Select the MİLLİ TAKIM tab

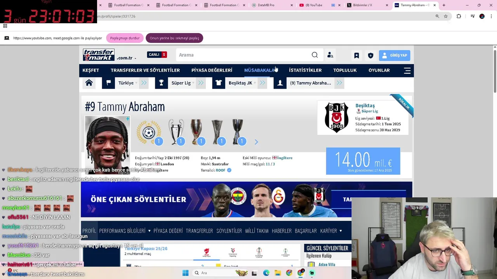257,231
